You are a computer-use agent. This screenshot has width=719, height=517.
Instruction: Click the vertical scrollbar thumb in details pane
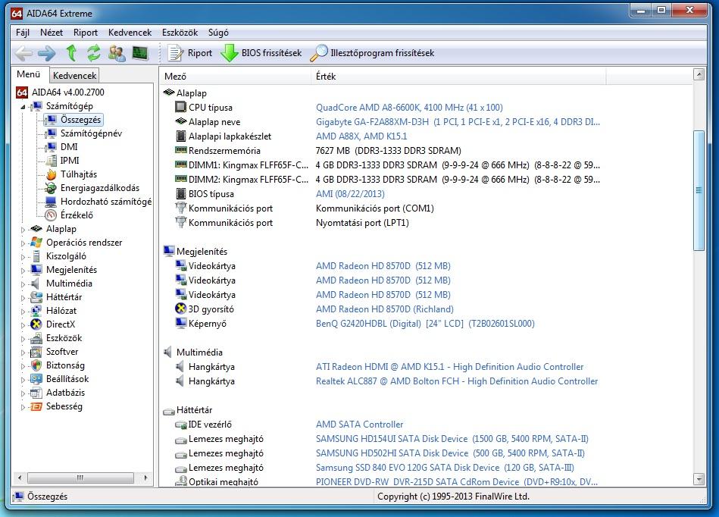pos(699,190)
